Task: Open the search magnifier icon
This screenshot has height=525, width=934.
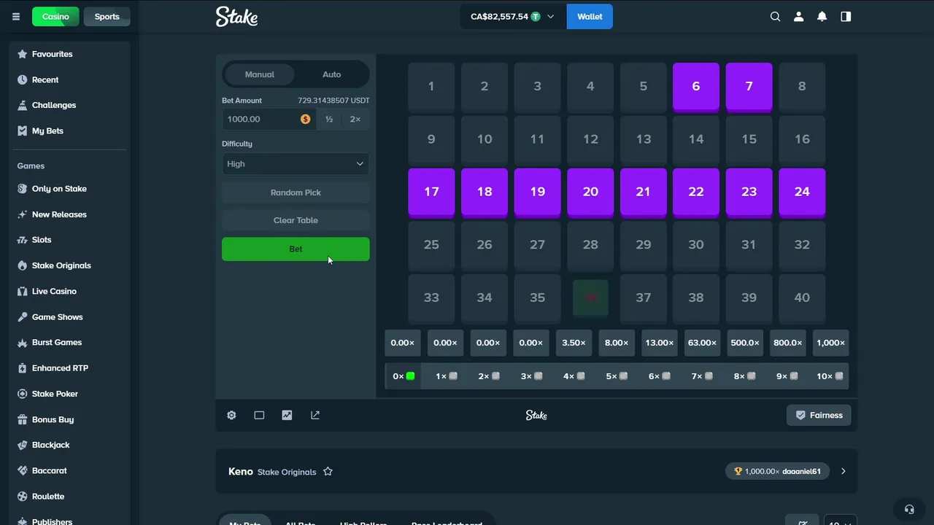Action: [x=776, y=17]
